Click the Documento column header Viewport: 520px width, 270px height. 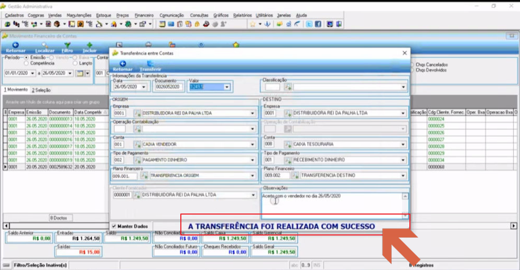(x=60, y=113)
